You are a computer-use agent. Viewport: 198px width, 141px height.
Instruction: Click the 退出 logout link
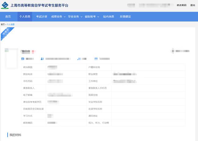[x=193, y=5]
